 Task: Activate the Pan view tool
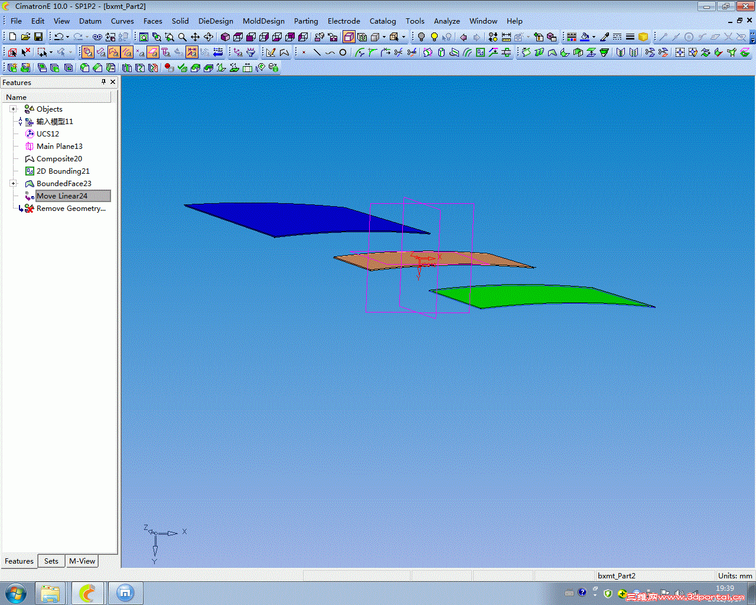195,37
